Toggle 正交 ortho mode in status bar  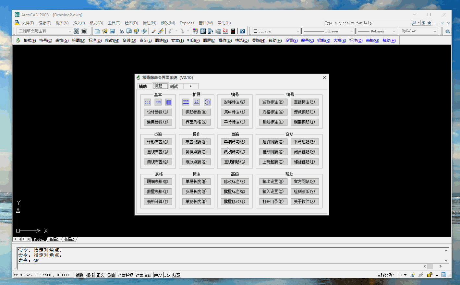point(101,275)
